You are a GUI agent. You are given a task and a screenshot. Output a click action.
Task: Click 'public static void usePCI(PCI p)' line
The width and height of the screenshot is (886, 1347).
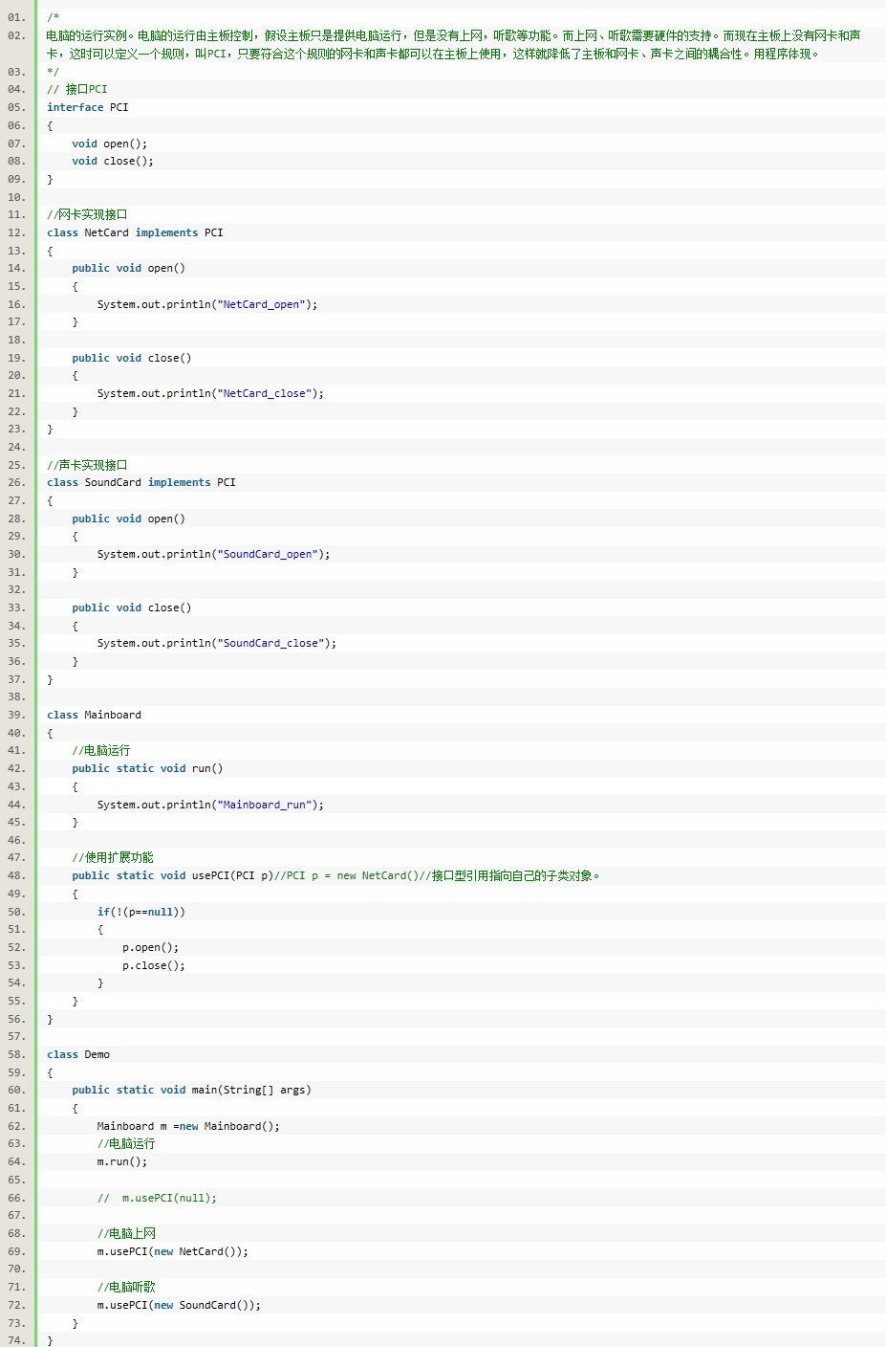tap(173, 875)
